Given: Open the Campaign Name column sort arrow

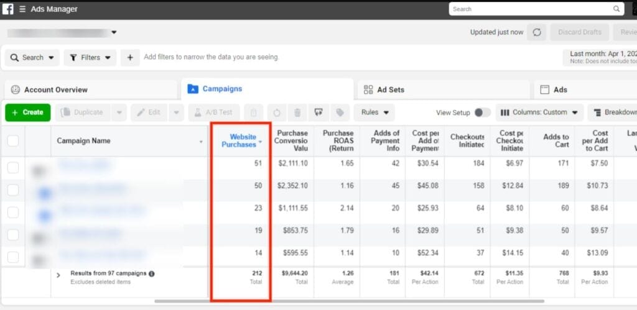Looking at the screenshot, I should tap(201, 142).
